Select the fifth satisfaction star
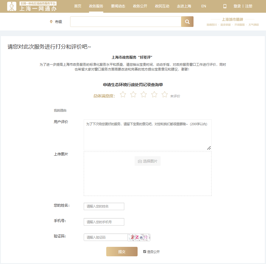The image size is (266, 264). pos(165,94)
